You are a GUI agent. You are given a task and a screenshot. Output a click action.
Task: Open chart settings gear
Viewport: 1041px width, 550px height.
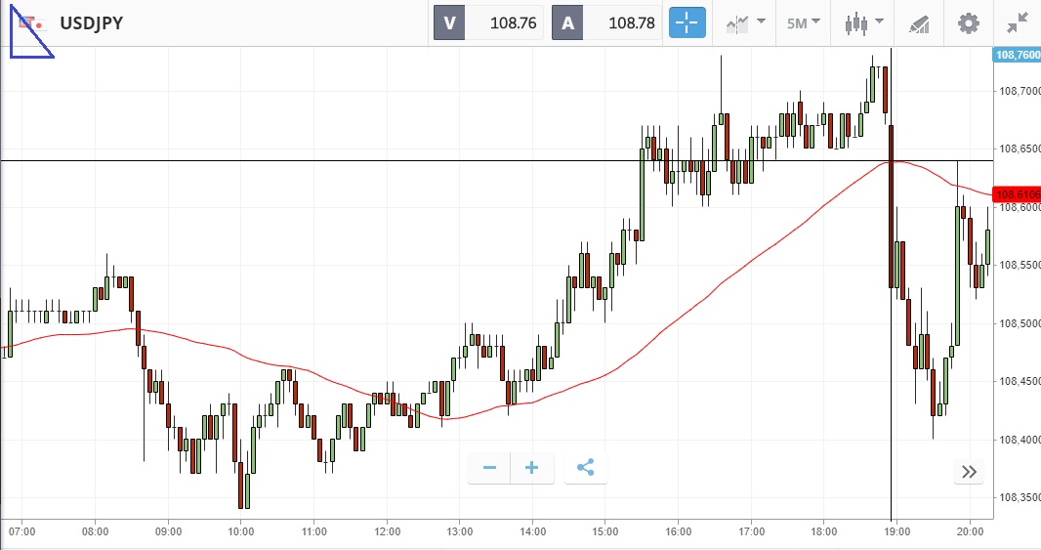(968, 22)
